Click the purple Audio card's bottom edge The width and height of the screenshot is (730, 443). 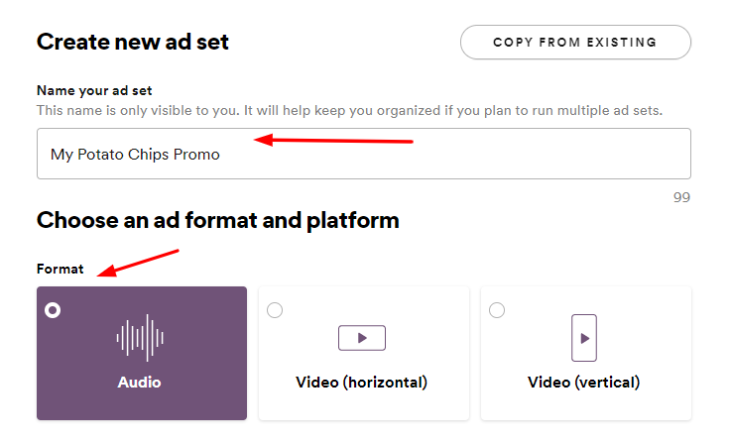pos(142,419)
